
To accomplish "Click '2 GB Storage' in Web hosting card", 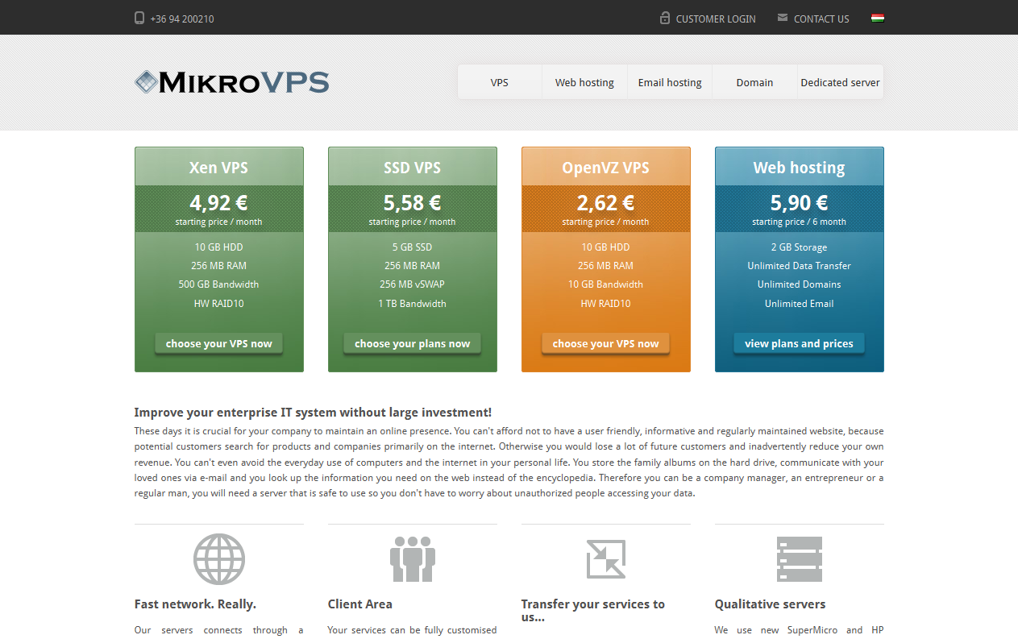I will (800, 247).
